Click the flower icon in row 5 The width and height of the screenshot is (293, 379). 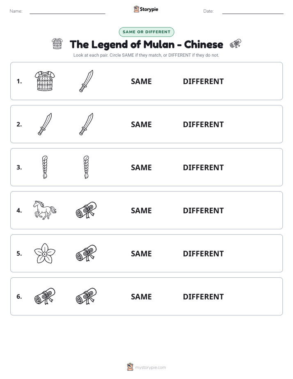[x=45, y=253]
